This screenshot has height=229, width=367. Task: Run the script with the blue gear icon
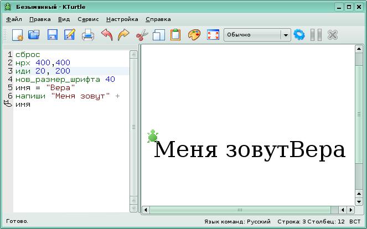point(299,35)
